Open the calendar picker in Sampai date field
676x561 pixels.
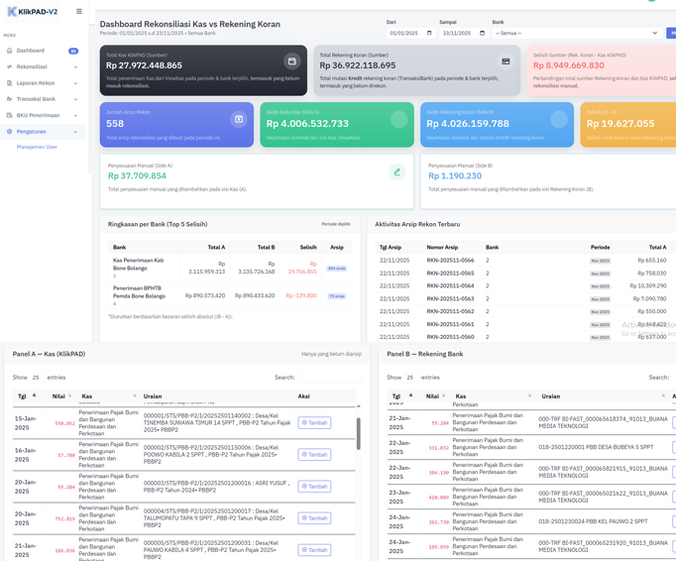(x=482, y=33)
